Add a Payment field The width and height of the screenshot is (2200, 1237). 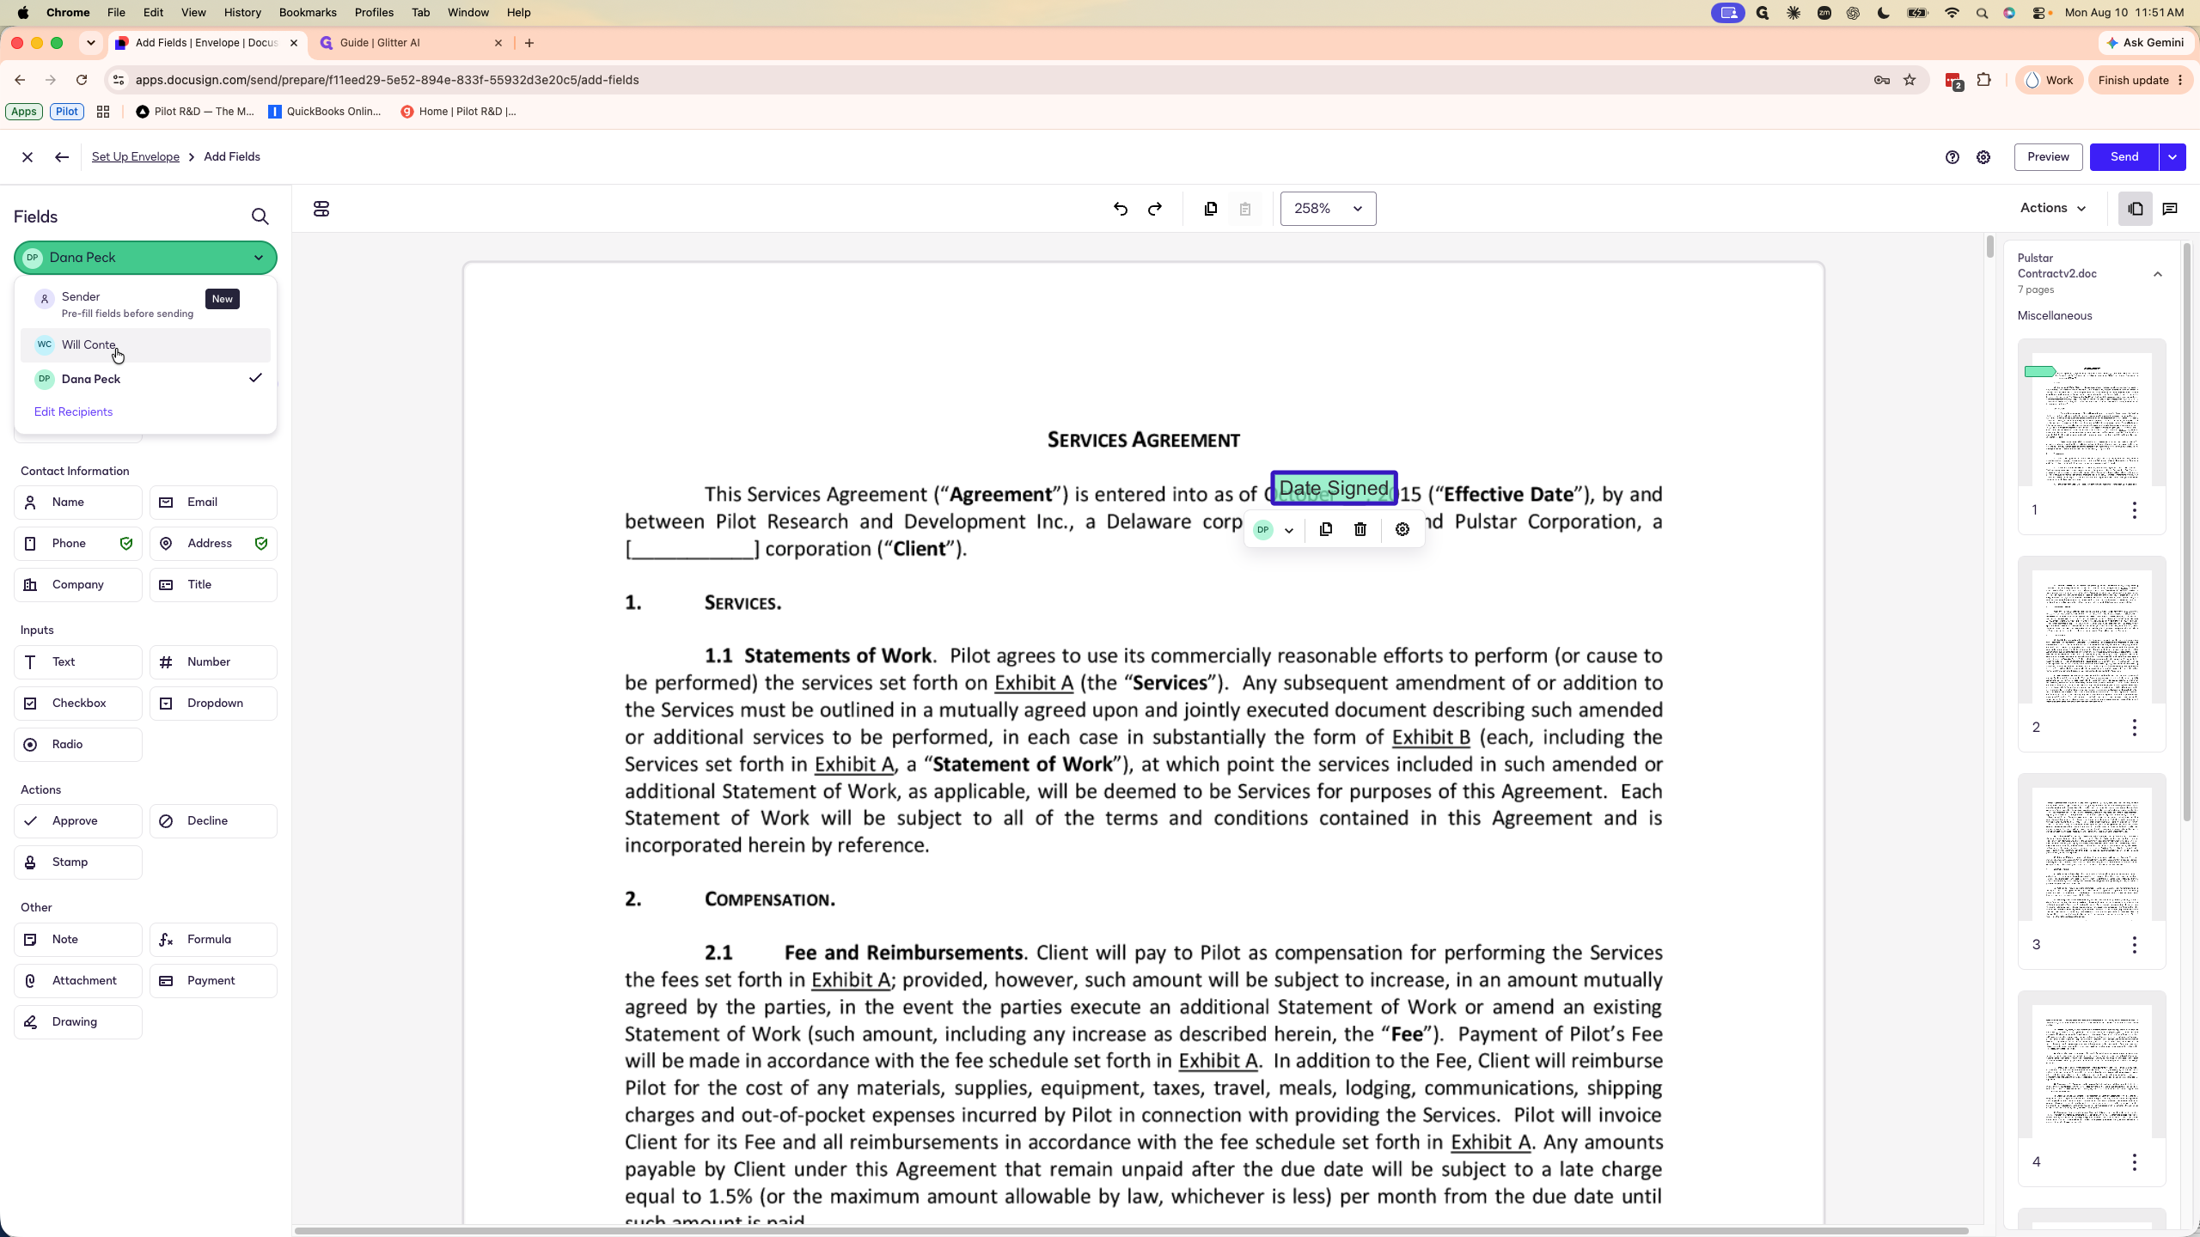click(x=213, y=981)
